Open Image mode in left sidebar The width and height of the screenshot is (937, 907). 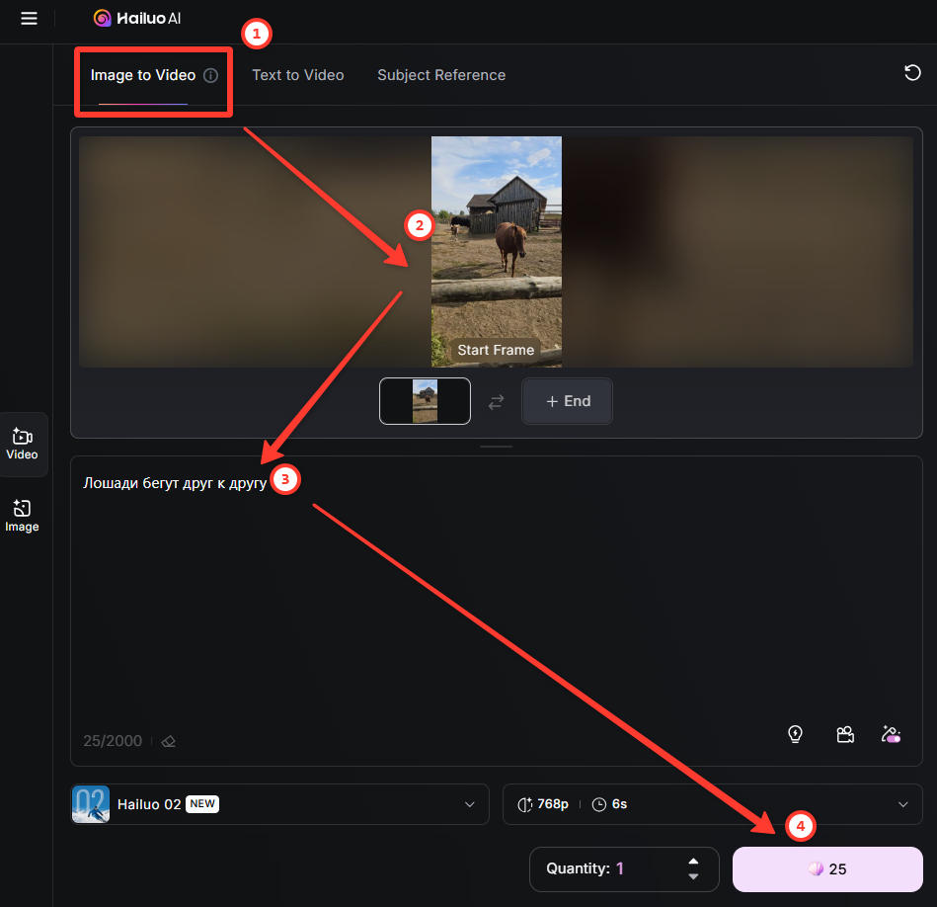point(22,516)
